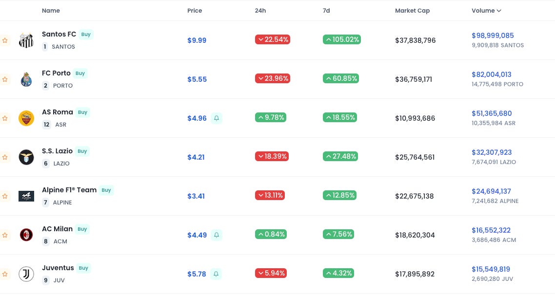Click AC Milan 7d change 7.56% badge
Screen dimensions: 555x295
338,234
